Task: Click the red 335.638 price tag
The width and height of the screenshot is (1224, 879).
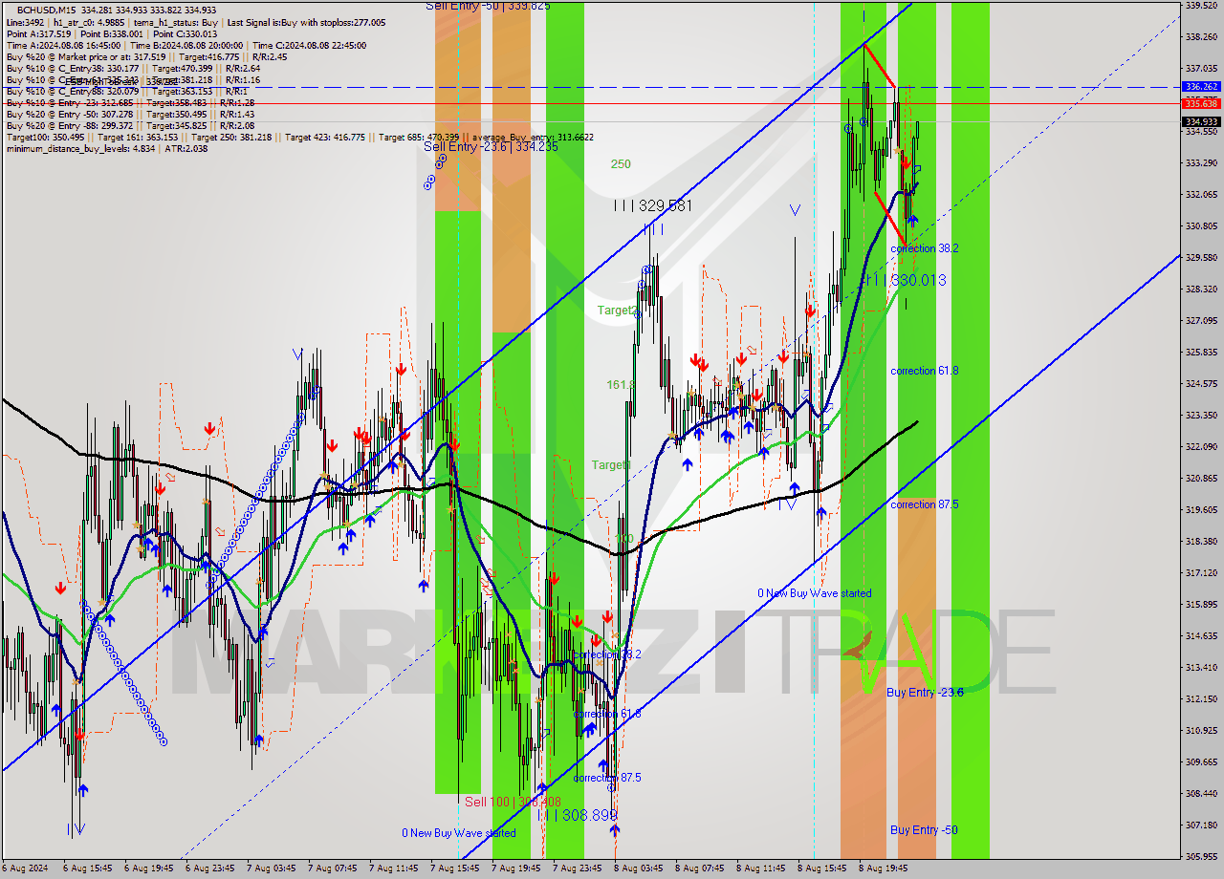Action: (x=1201, y=102)
